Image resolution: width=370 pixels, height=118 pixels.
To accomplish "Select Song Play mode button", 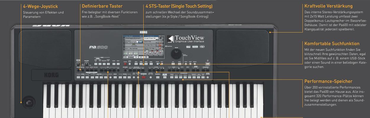I will (x=100, y=64).
